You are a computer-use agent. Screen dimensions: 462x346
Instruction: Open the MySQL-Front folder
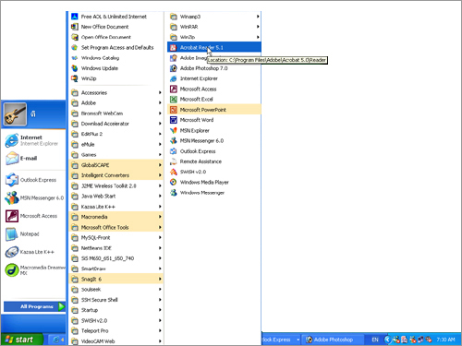point(115,237)
